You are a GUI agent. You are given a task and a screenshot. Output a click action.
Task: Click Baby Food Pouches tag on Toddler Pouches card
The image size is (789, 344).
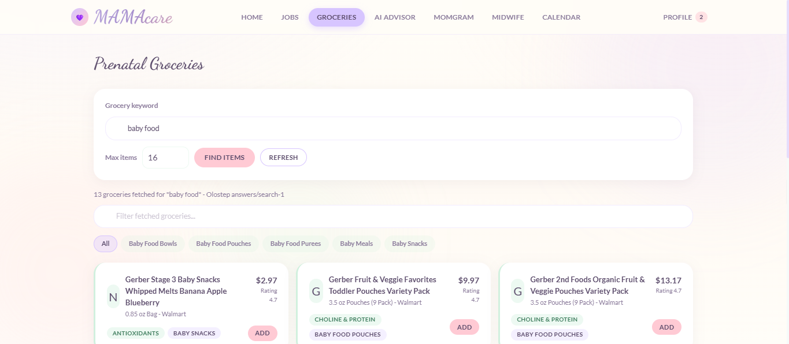click(348, 334)
